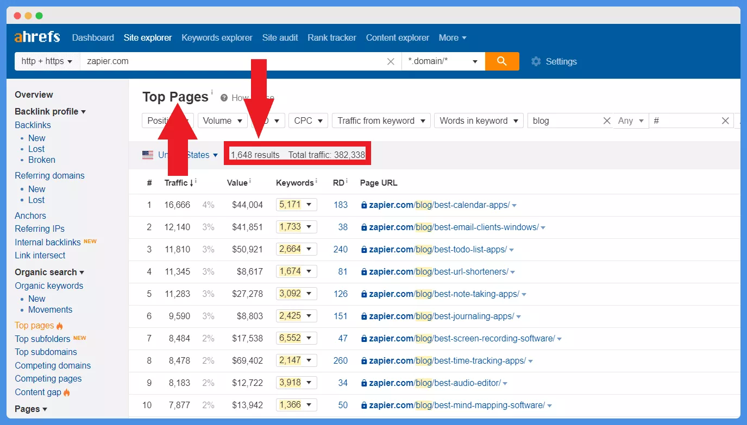This screenshot has height=425, width=747.
Task: Expand keywords dropdown showing 5,171
Action: (297, 205)
